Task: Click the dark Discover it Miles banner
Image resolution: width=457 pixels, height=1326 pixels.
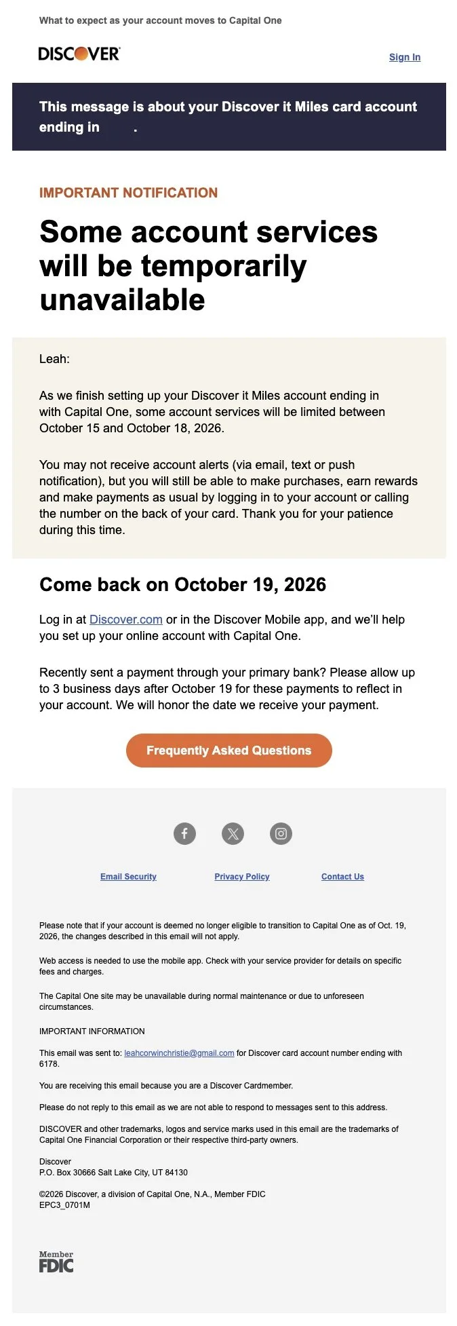Action: coord(229,117)
